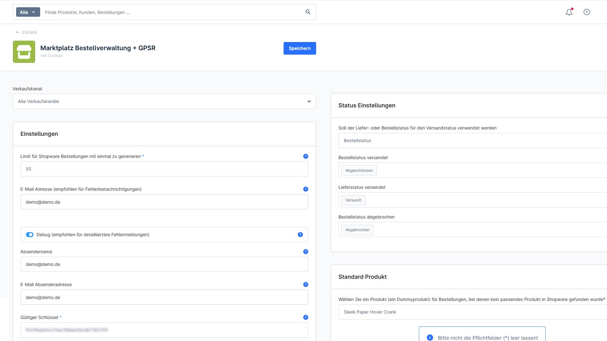Image resolution: width=607 pixels, height=341 pixels.
Task: Click the Standard Produkt heading
Action: (x=362, y=277)
